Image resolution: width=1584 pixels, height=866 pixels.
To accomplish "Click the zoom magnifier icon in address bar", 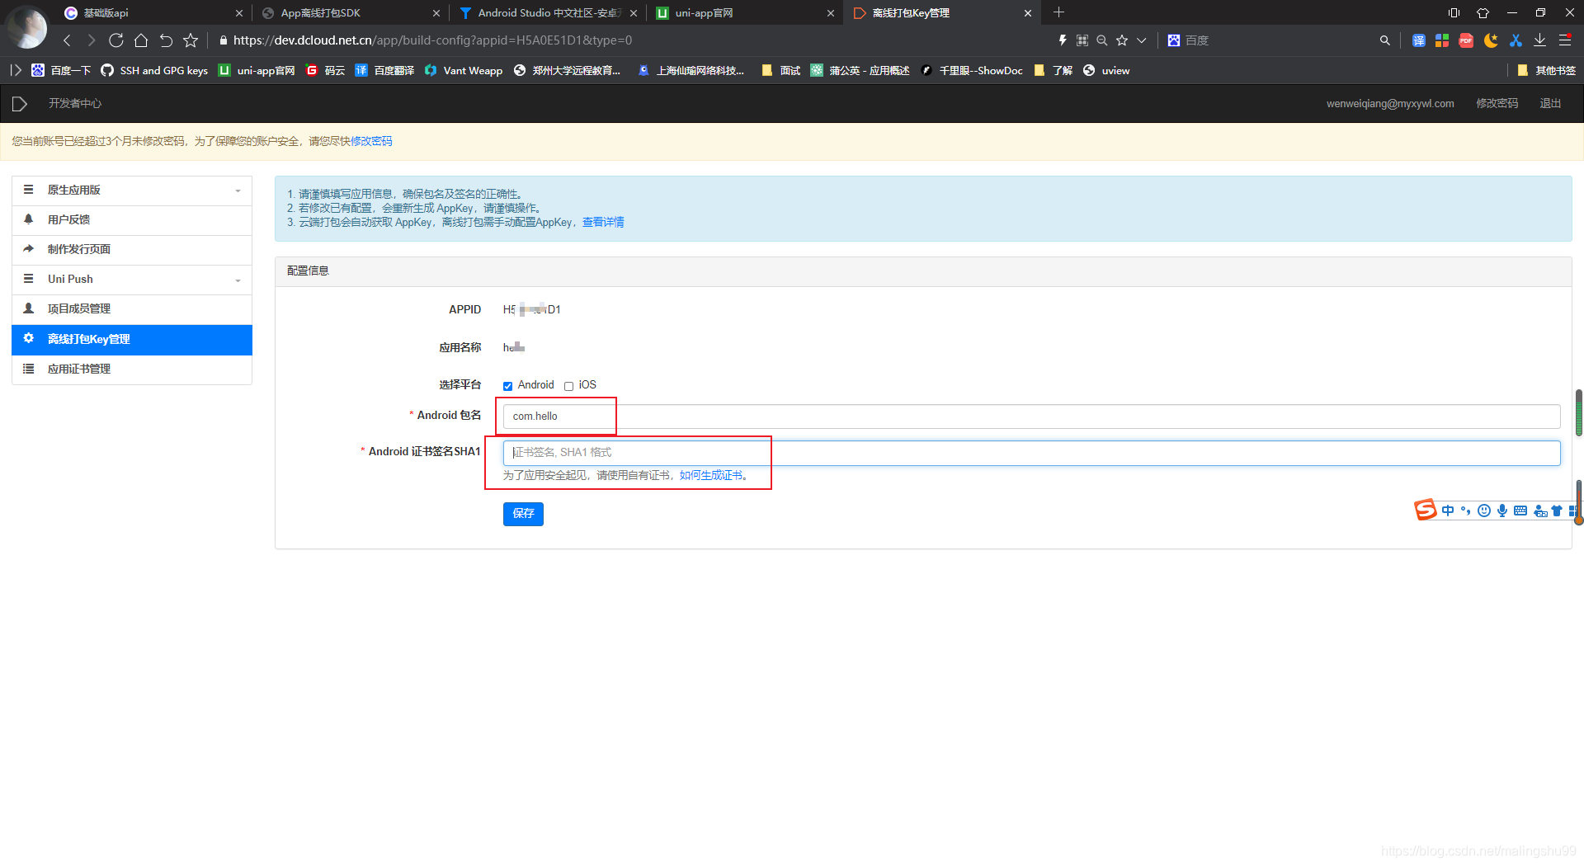I will 1101,40.
